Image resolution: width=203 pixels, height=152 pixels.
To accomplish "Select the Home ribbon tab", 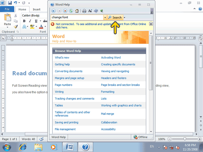I will tap(22, 9).
